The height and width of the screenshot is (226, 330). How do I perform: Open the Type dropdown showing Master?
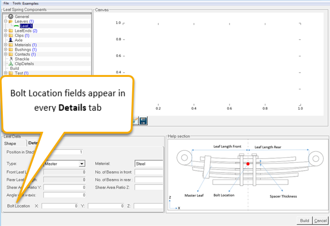(x=82, y=164)
